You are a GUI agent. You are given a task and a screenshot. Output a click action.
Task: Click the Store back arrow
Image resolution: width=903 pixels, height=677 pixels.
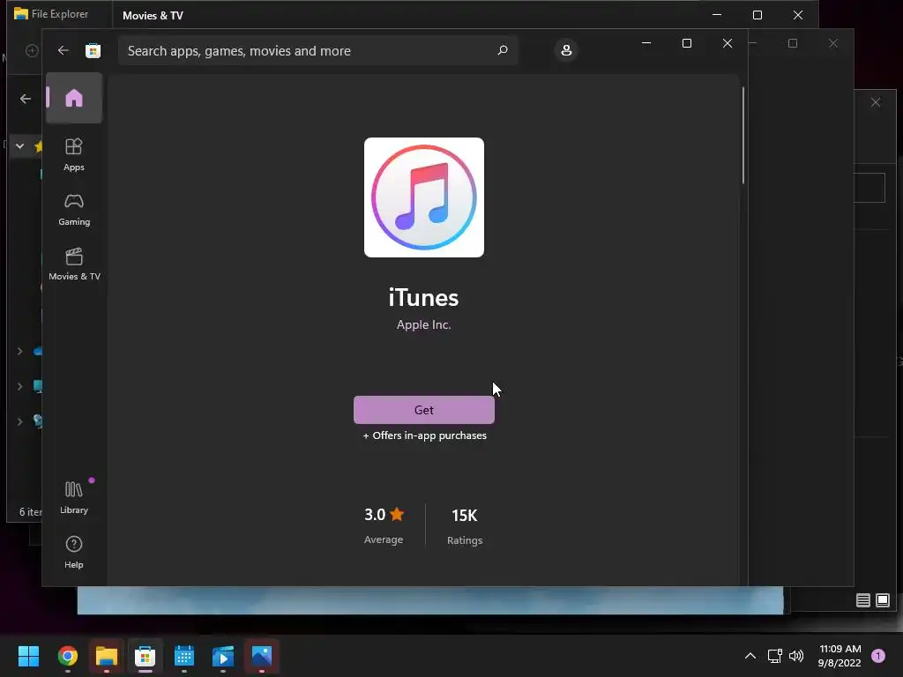pyautogui.click(x=63, y=50)
